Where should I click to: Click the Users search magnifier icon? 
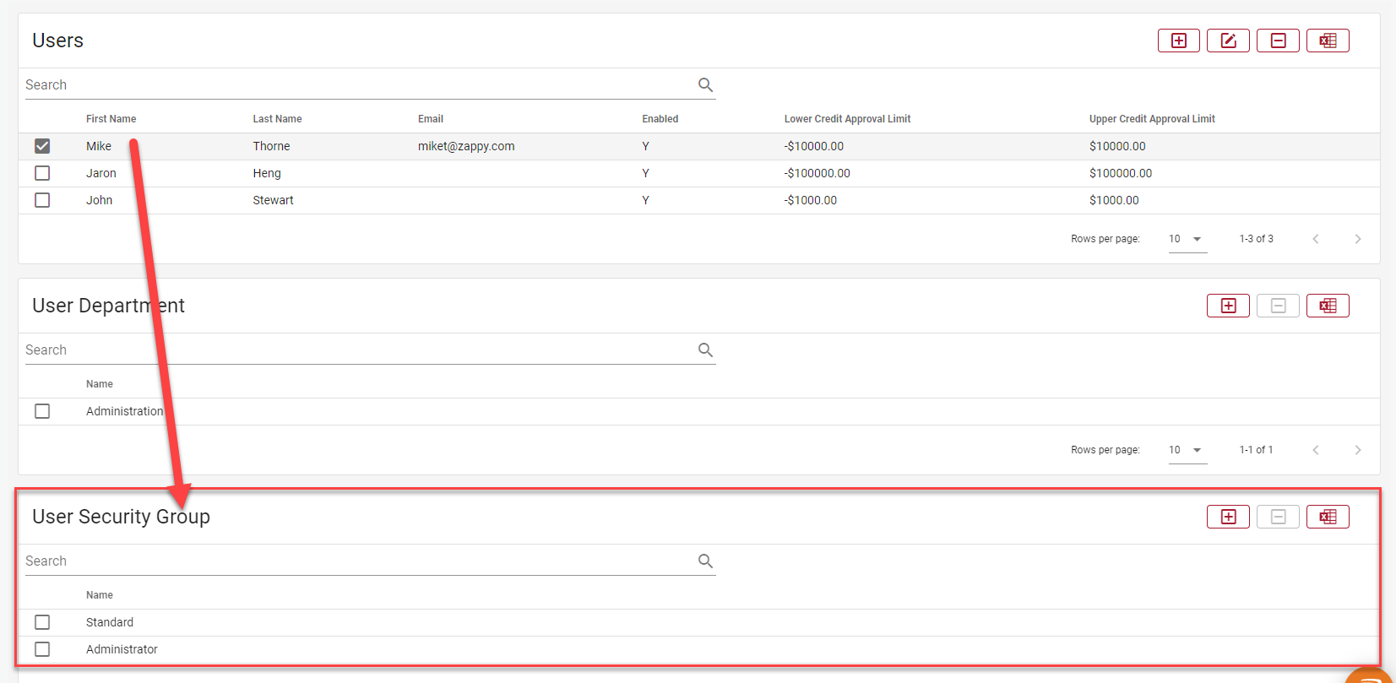click(x=705, y=85)
